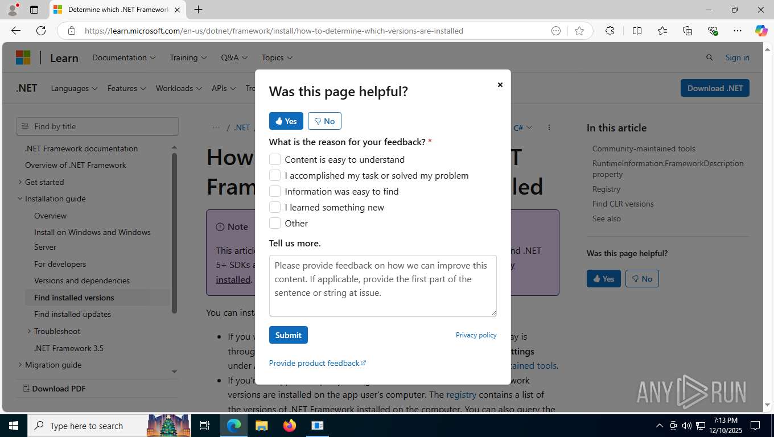The width and height of the screenshot is (774, 437).
Task: Open browser Extensions puzzle icon
Action: click(610, 31)
